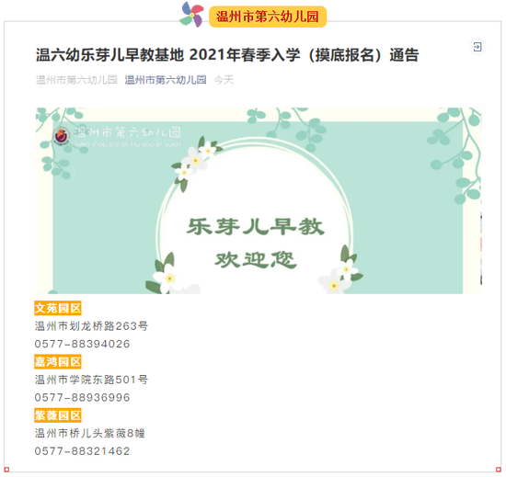Screen dimensions: 506x477
Task: Click the bottom-right red corner handle
Action: pos(499,470)
